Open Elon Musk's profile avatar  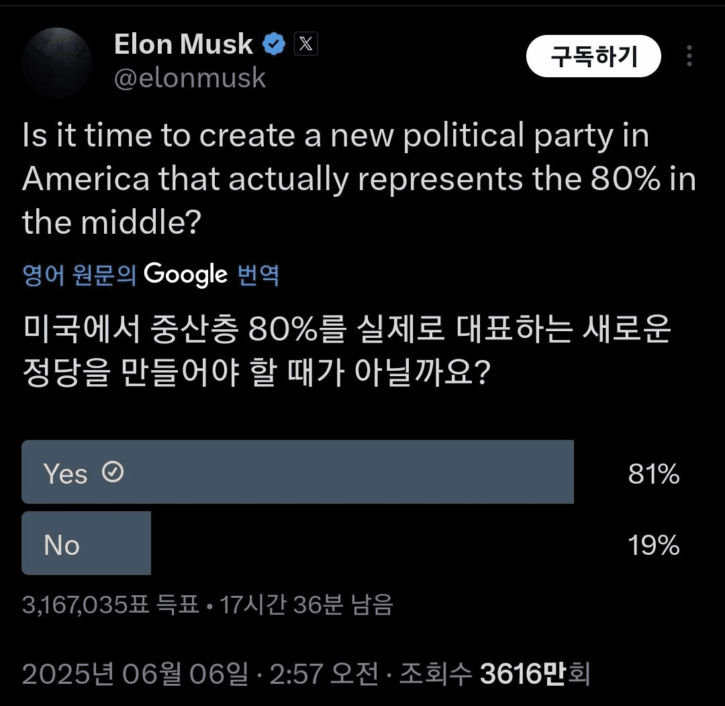coord(57,62)
